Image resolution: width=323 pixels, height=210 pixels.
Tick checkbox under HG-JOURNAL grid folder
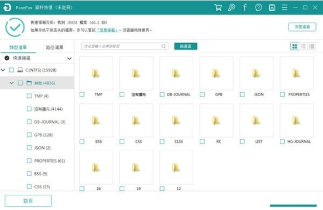pos(282,141)
